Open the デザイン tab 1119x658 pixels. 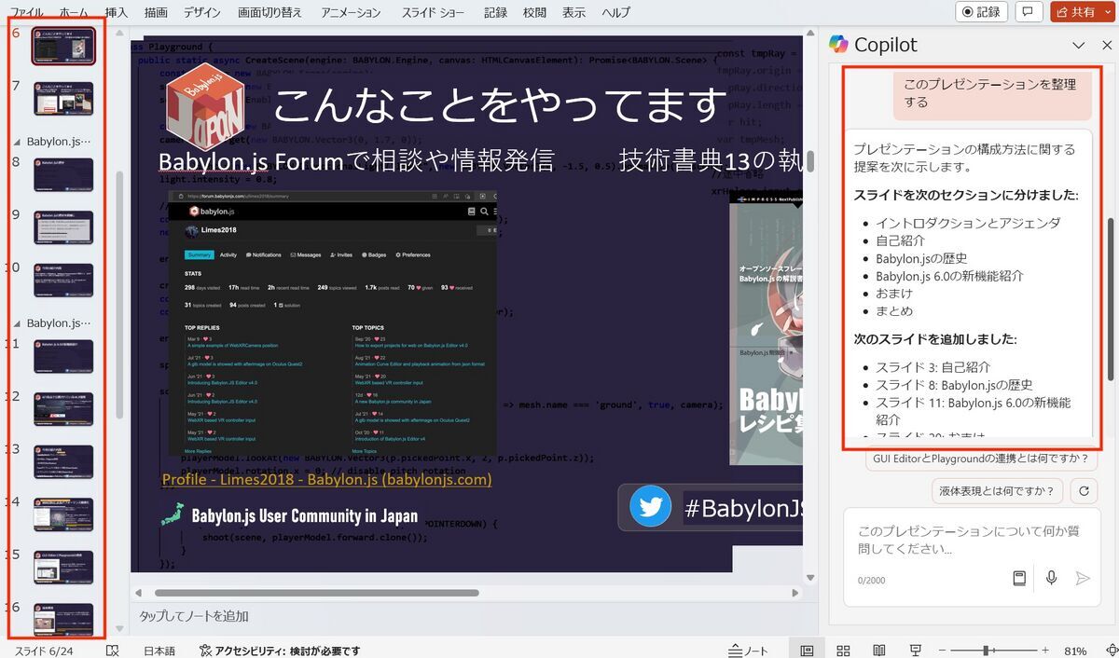(x=202, y=12)
